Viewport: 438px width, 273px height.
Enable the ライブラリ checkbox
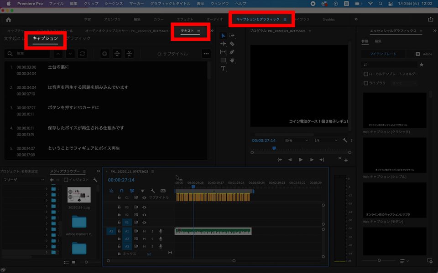[x=365, y=83]
